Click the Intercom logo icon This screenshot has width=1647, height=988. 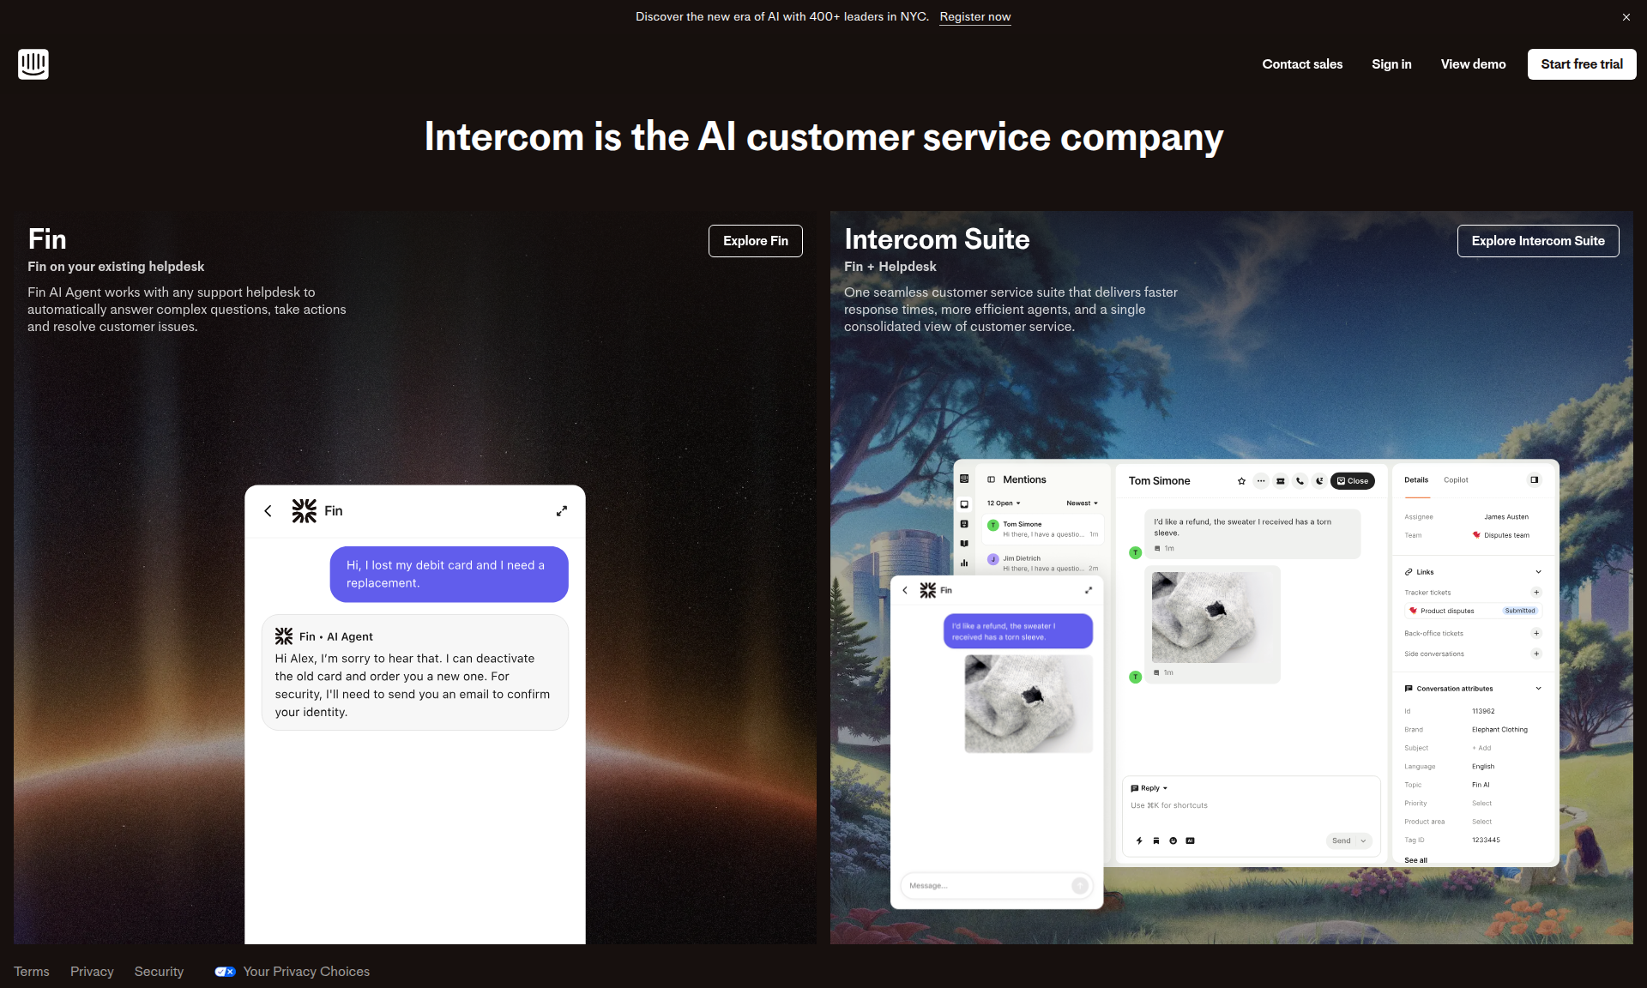(x=33, y=64)
